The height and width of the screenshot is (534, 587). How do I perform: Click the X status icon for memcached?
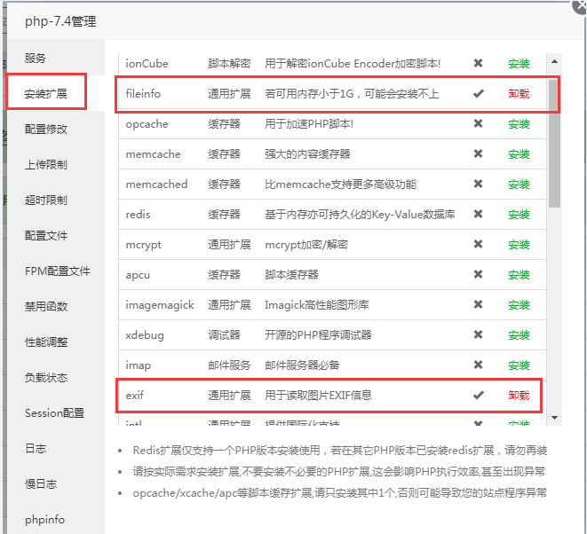point(479,185)
